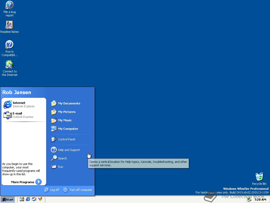Open Internet Explorer from Start menu
This screenshot has width=270, height=203.
tap(24, 104)
